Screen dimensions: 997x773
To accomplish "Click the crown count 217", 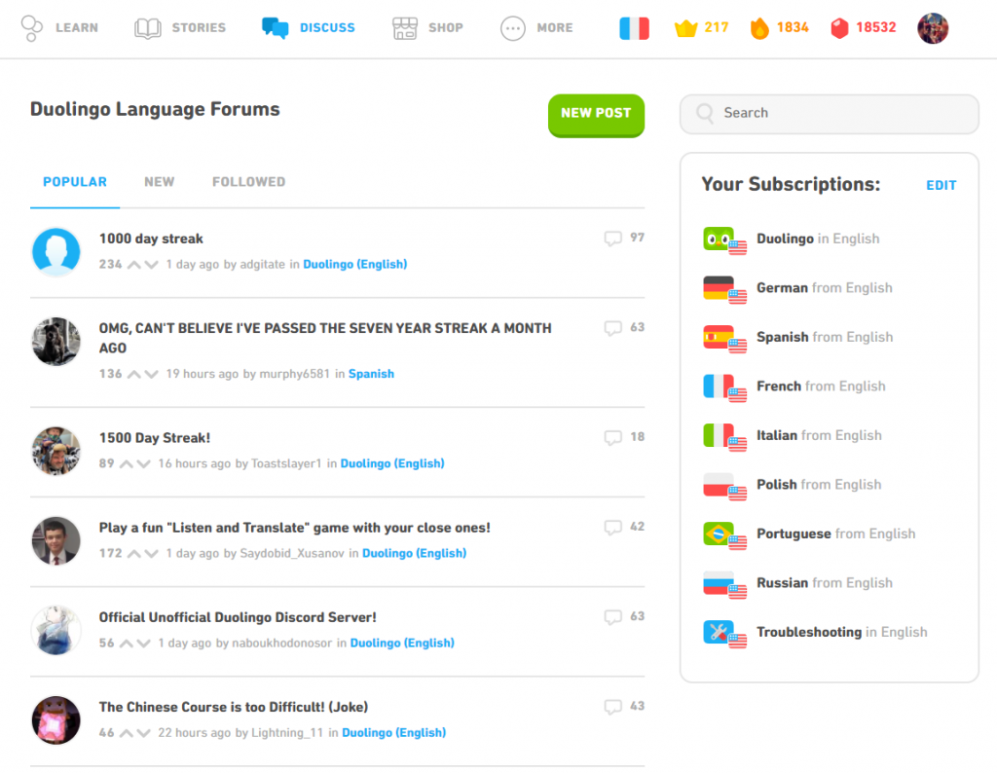I will [x=701, y=28].
